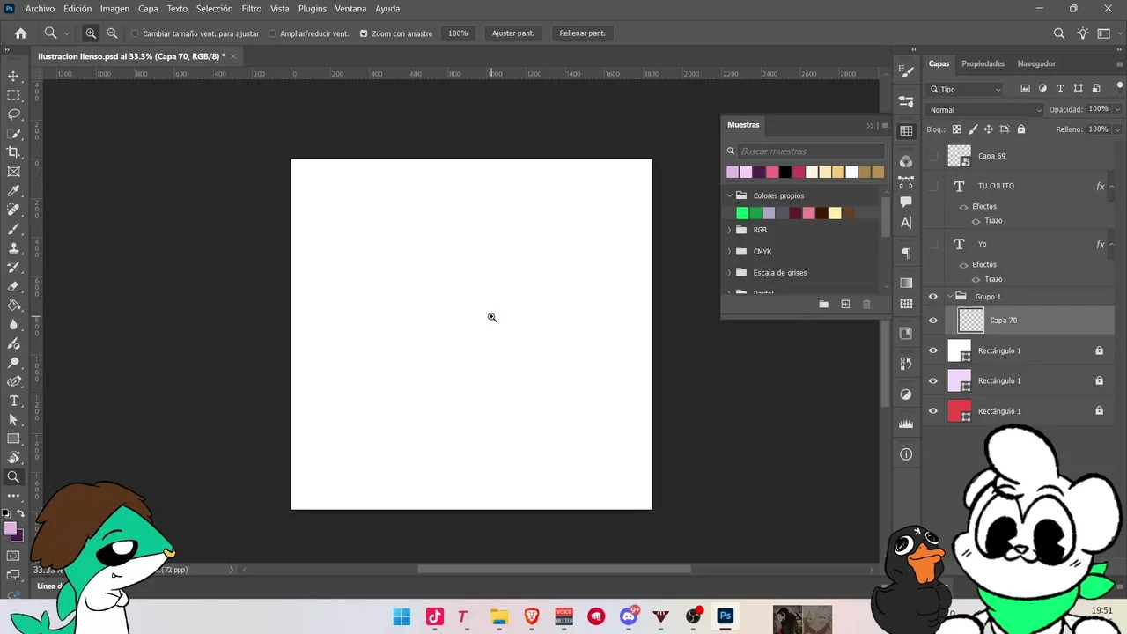Switch to the Propiedades tab
Viewport: 1127px width, 634px height.
pyautogui.click(x=983, y=63)
